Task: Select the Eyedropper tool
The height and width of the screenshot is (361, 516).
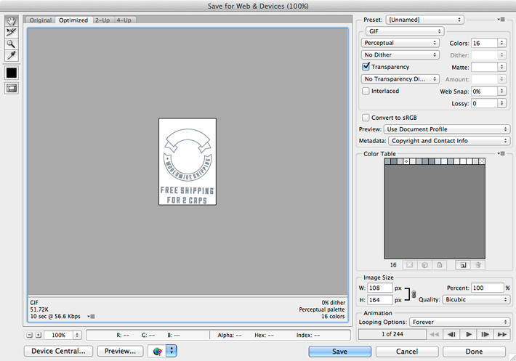Action: (x=11, y=56)
